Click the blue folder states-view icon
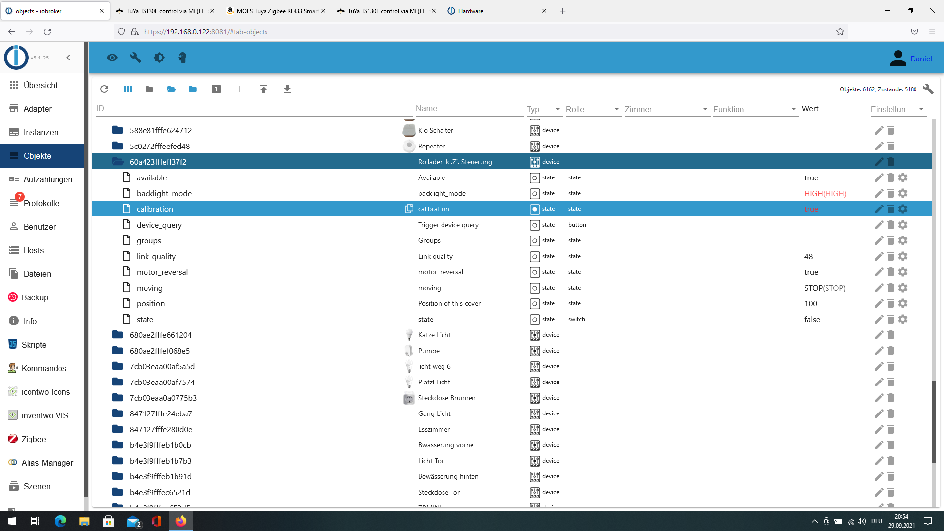Image resolution: width=944 pixels, height=531 pixels. (x=193, y=89)
